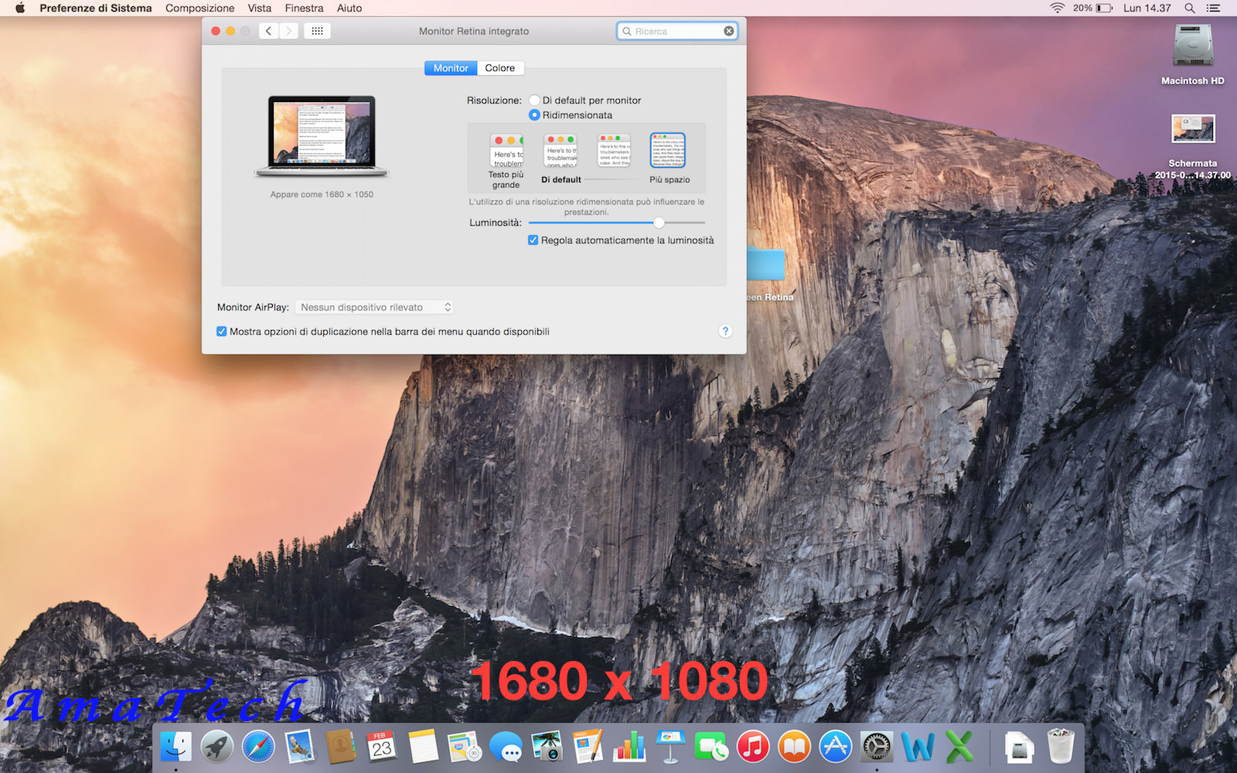Launch Mail from the Dock
The height and width of the screenshot is (773, 1237).
299,747
